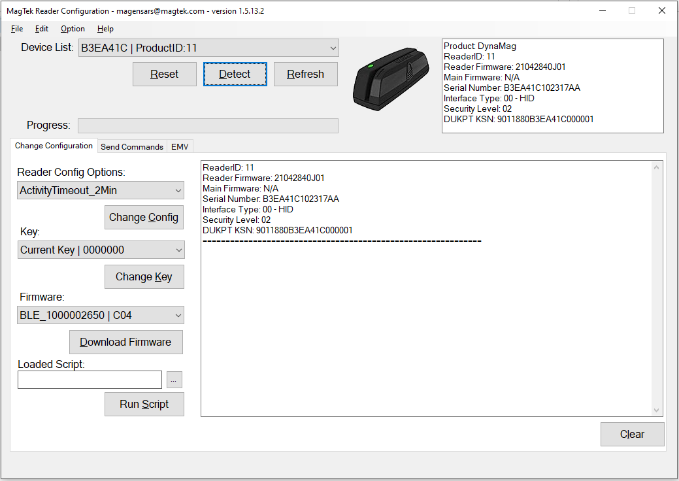Click the output log scroll up arrow
Viewport: 679px width, 481px height.
[657, 167]
